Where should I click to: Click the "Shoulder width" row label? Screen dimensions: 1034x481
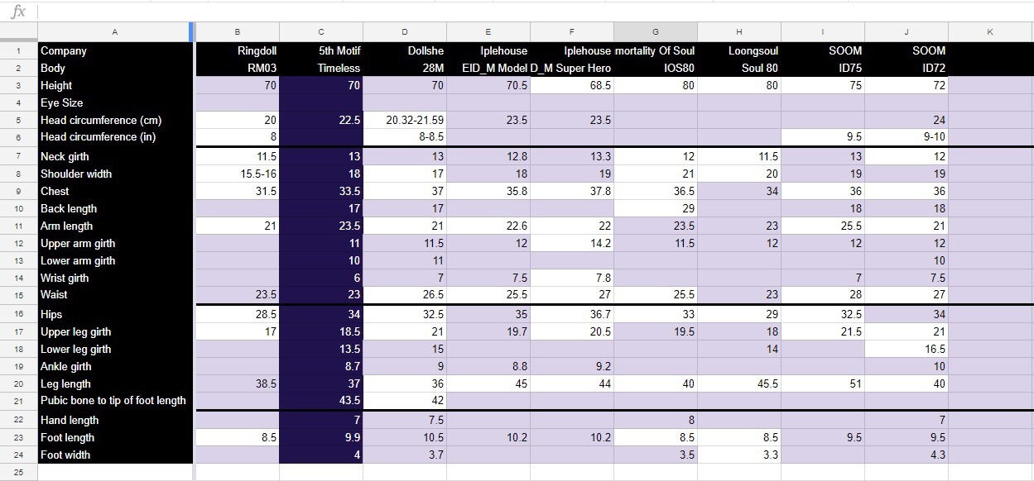pos(115,174)
